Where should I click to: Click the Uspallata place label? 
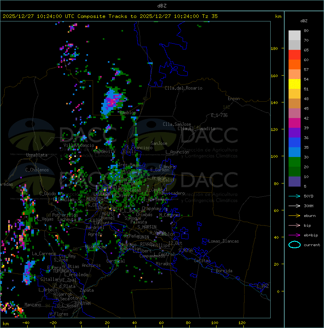(x=37, y=155)
